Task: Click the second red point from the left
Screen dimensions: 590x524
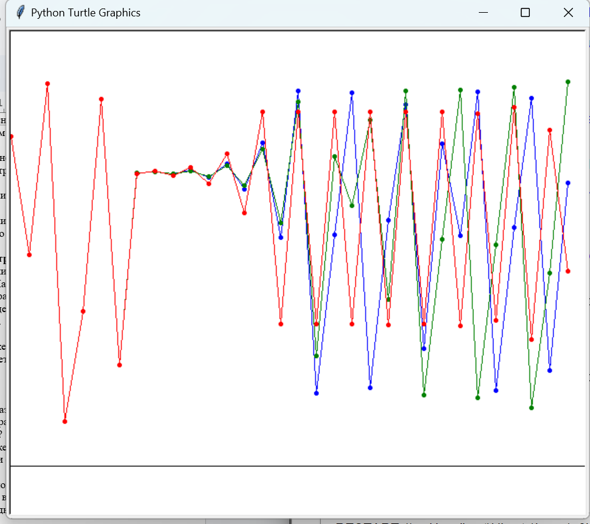Action: pyautogui.click(x=29, y=255)
